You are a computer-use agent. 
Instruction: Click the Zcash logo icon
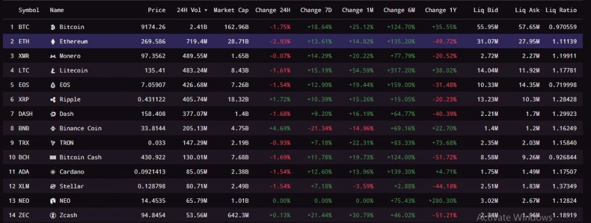(53, 215)
